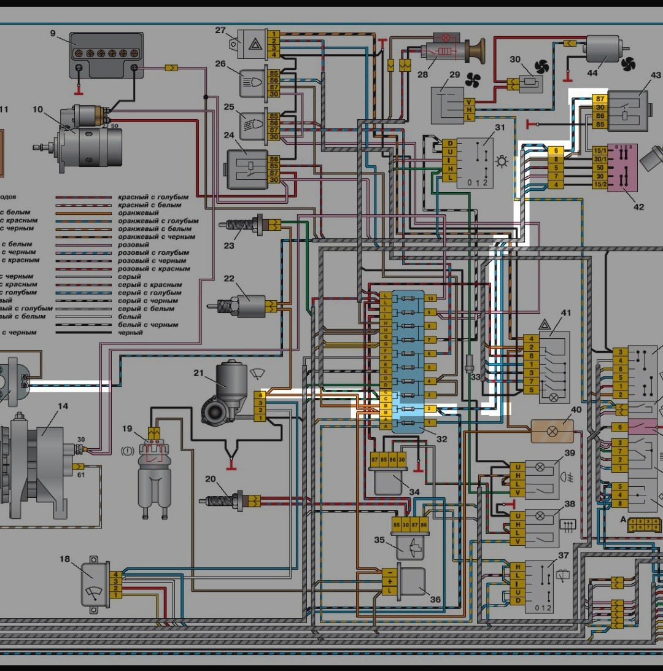The width and height of the screenshot is (663, 671).
Task: Click the sun symbol next to switch 31
Action: point(502,161)
